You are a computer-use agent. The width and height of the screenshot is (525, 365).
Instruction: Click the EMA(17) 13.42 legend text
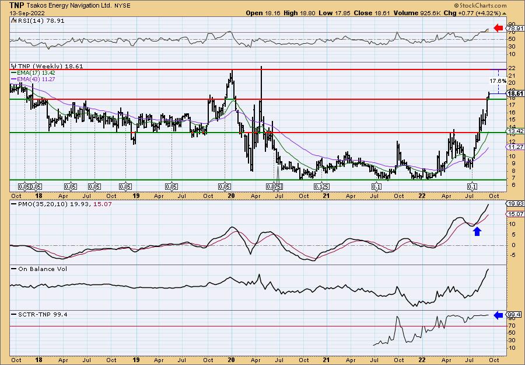pos(36,73)
